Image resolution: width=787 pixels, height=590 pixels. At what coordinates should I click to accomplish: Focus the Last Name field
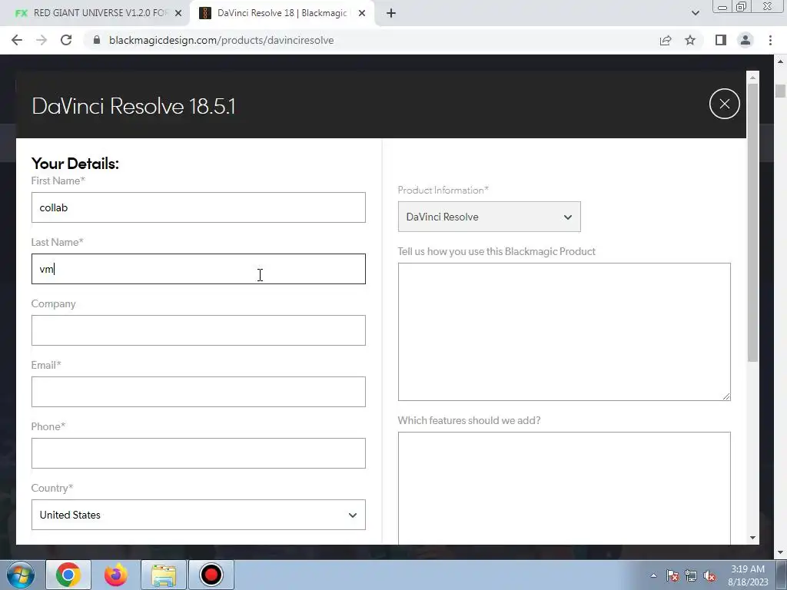[x=198, y=269]
